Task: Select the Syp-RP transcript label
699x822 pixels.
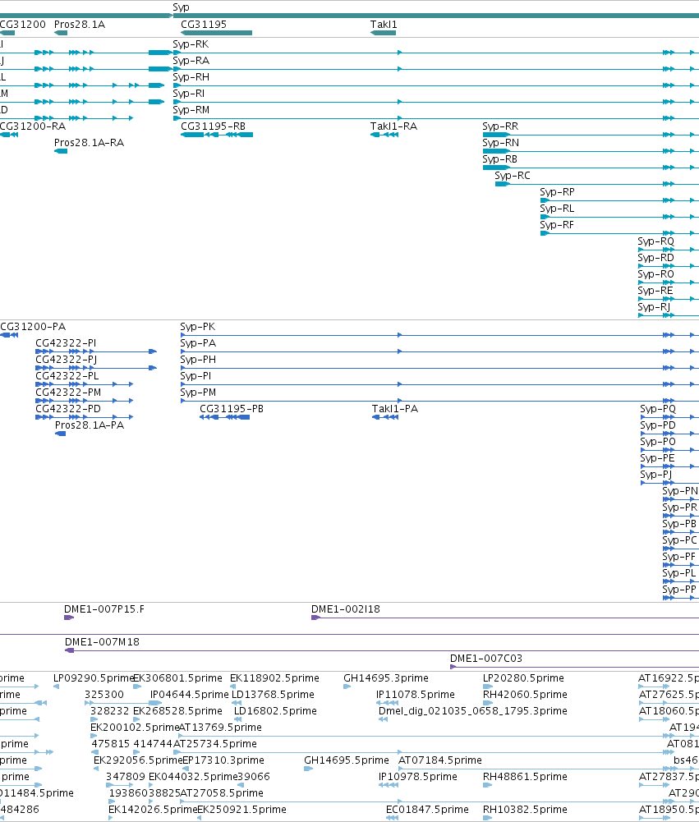Action: coord(557,192)
